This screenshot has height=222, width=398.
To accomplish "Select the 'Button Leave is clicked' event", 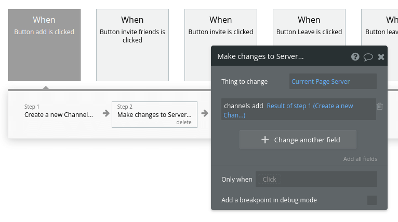I will click(309, 27).
